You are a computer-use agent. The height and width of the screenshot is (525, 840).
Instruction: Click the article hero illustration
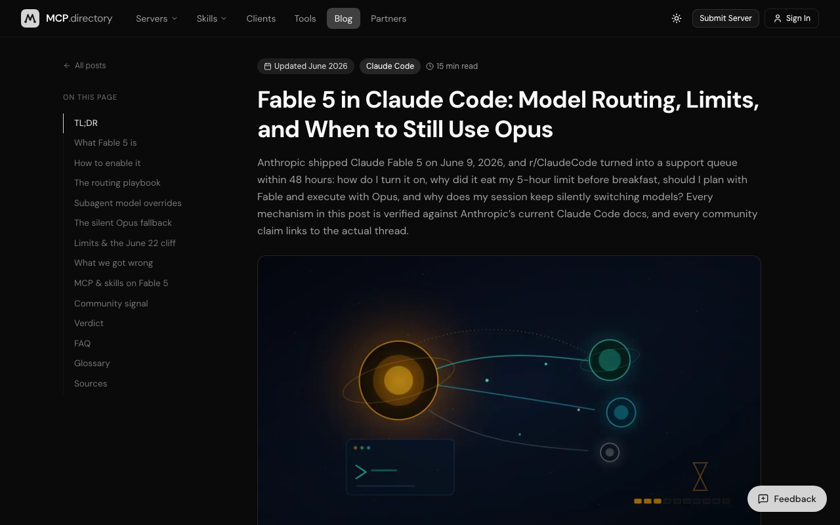509,390
